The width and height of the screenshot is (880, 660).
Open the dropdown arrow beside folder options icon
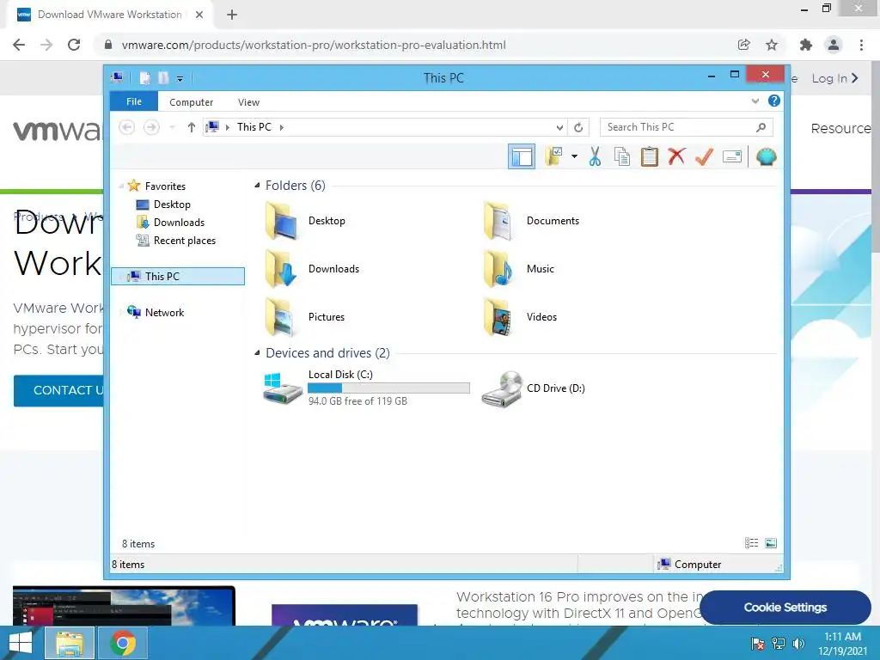[574, 156]
